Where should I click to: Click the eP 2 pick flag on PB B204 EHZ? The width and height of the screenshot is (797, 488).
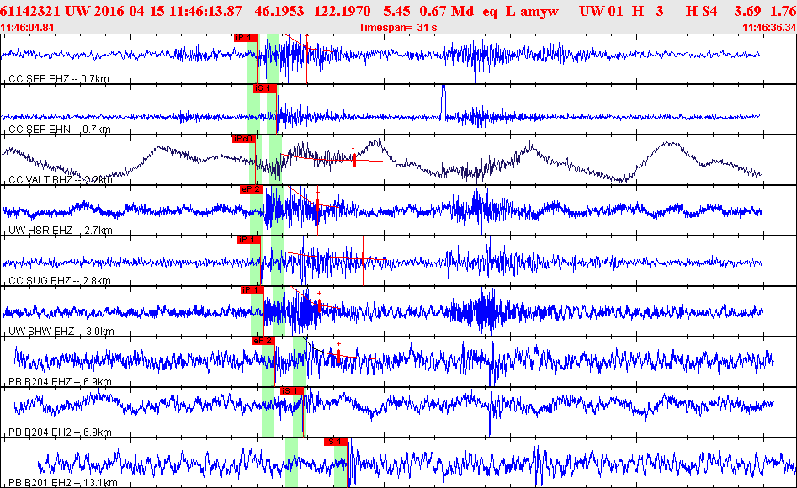pos(263,341)
